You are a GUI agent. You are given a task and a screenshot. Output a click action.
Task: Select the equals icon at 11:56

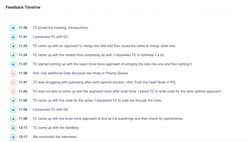coord(13,110)
